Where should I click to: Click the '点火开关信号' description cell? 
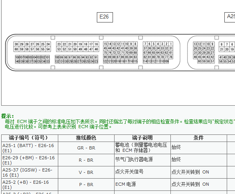click(x=142, y=172)
